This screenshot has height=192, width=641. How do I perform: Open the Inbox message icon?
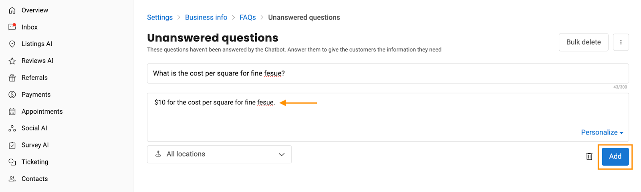click(x=12, y=27)
